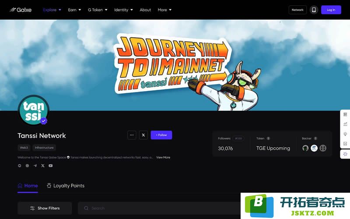The height and width of the screenshot is (219, 350).
Task: Click the followers rank badge
Action: [x=238, y=138]
